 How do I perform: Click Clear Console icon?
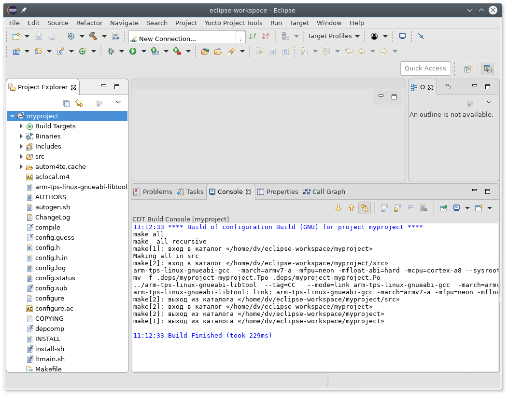click(x=423, y=208)
